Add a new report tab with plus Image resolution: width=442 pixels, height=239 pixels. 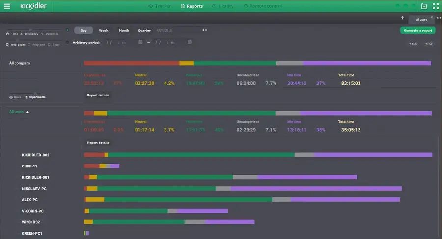402,18
